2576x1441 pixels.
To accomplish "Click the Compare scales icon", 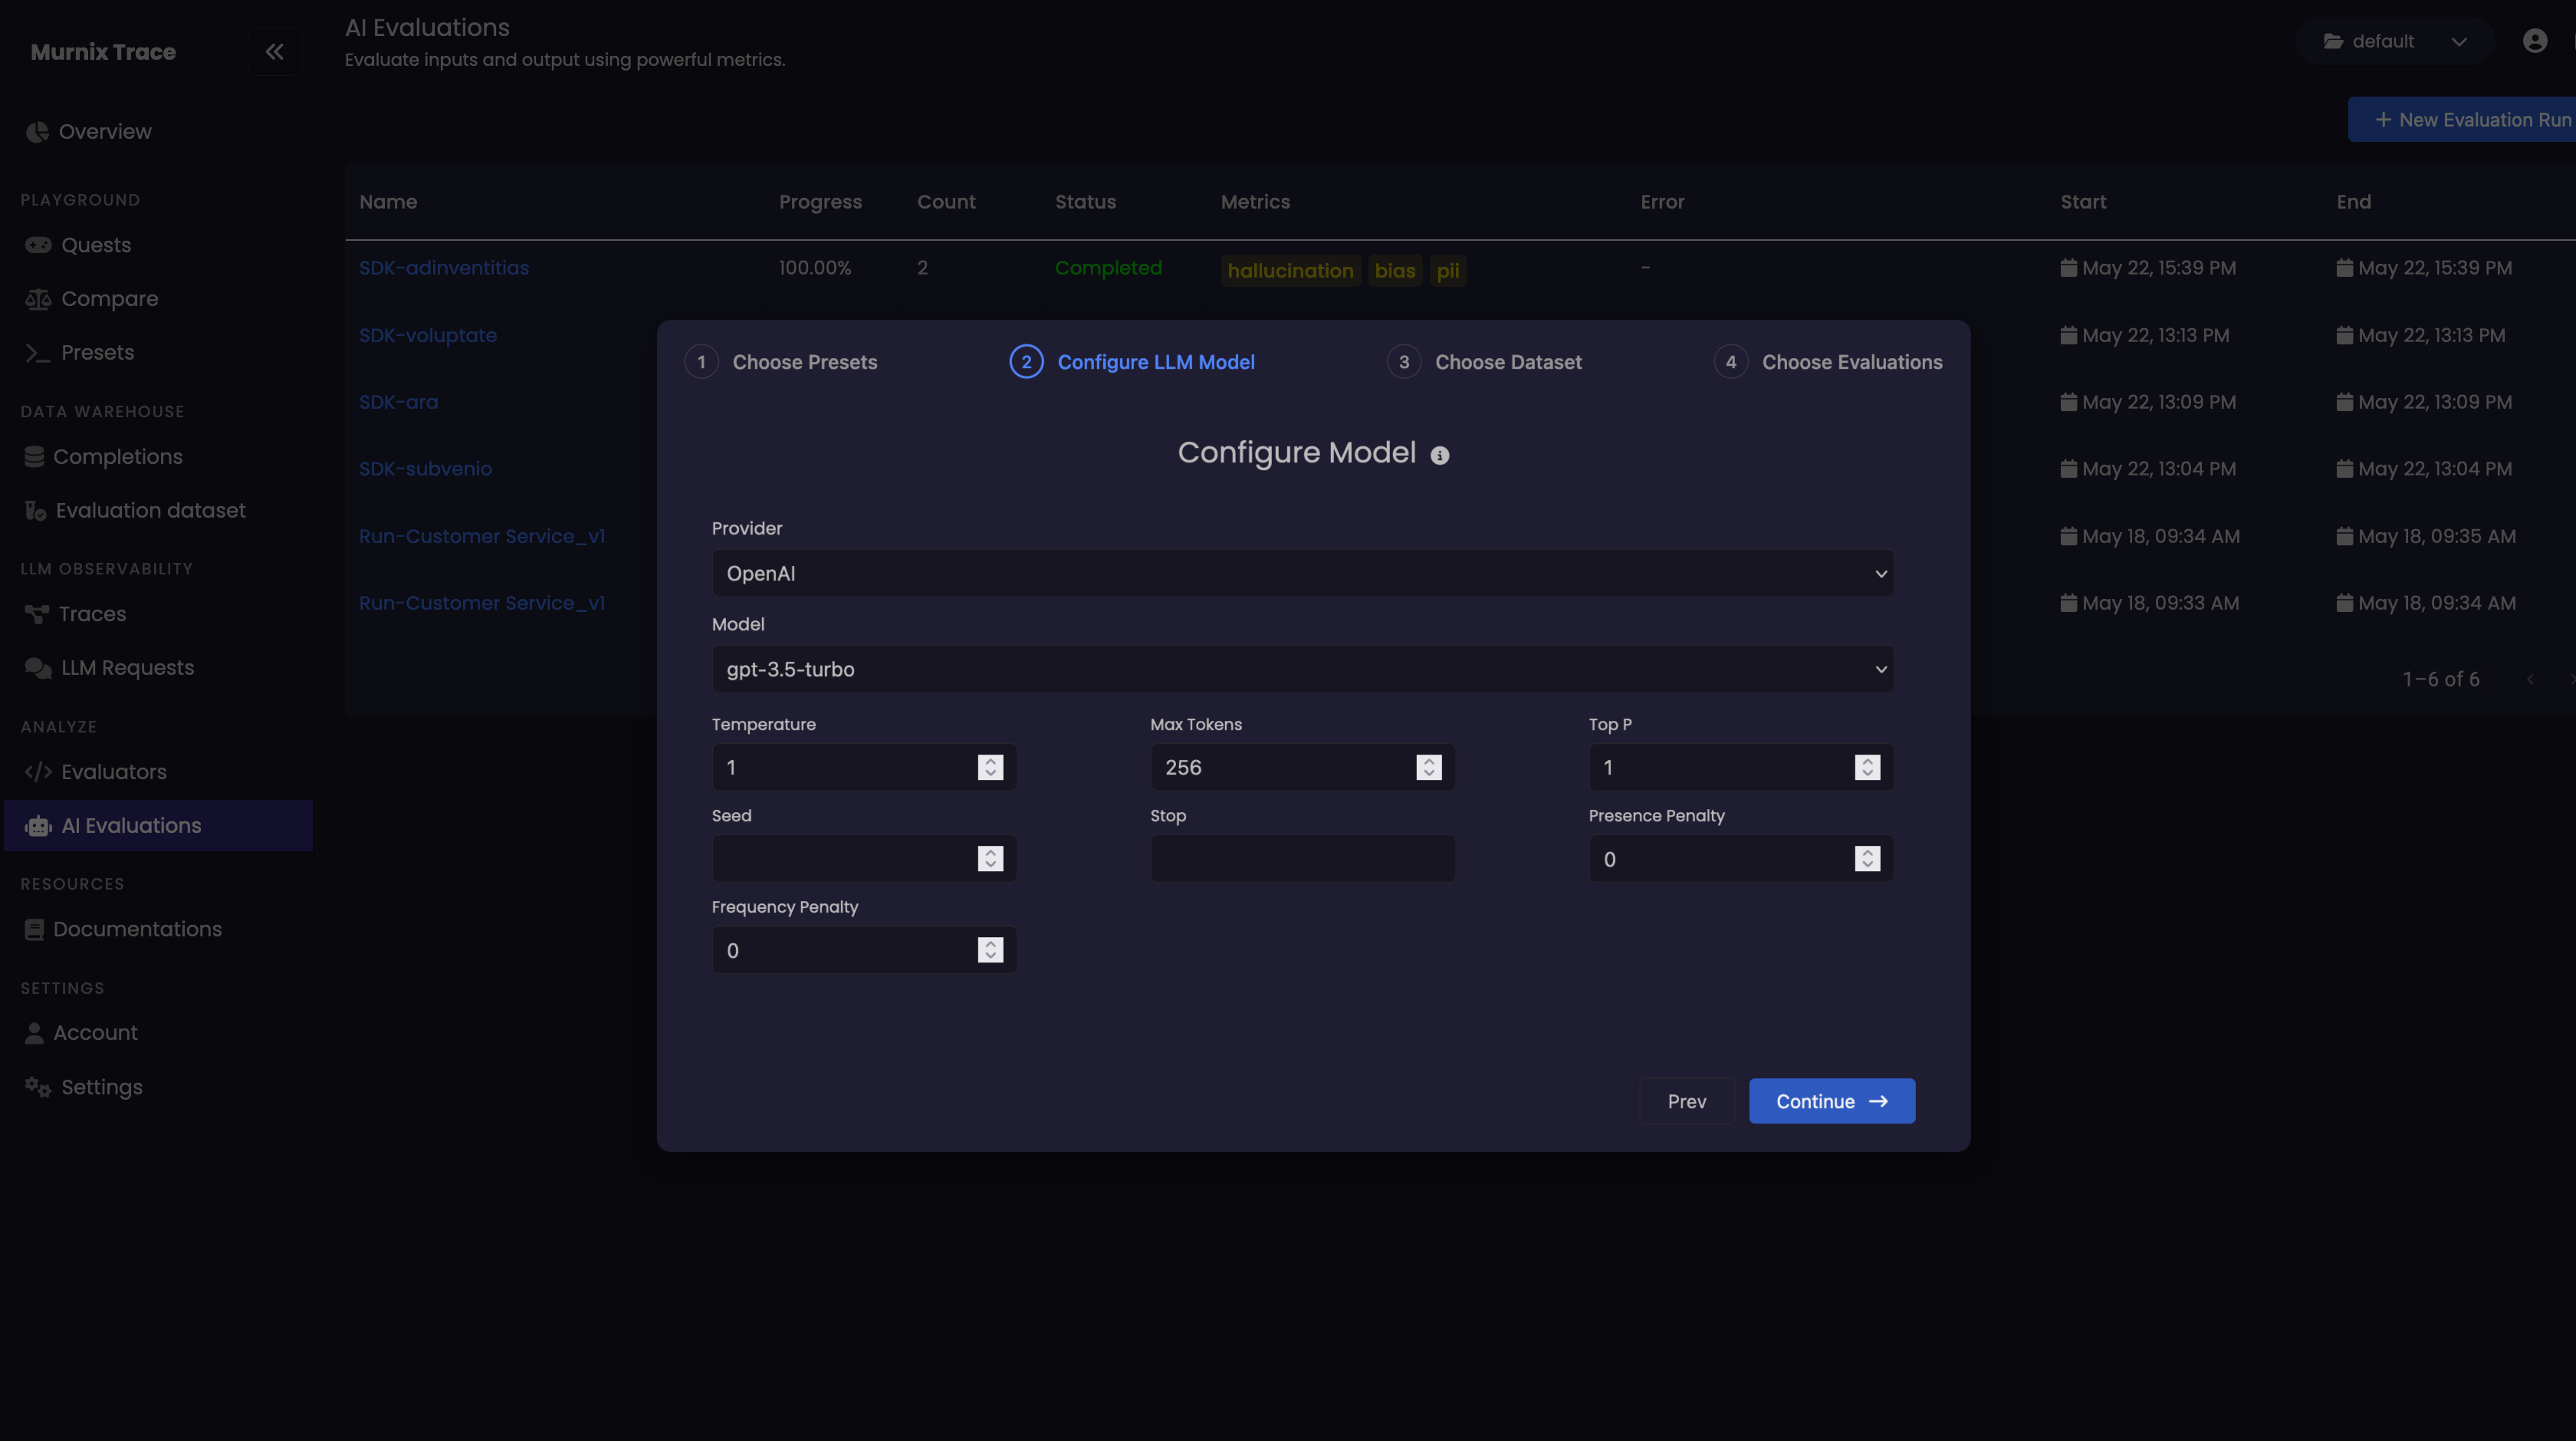I will (x=38, y=299).
